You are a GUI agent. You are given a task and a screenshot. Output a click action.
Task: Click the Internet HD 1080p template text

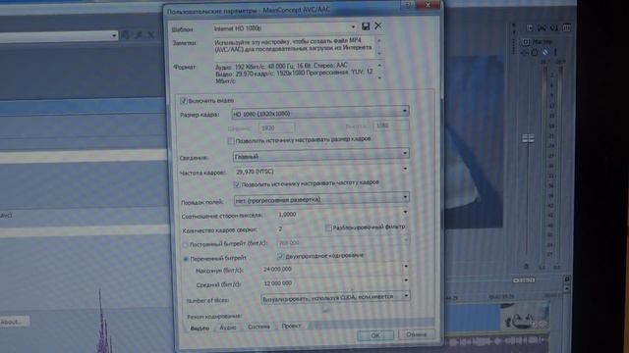click(x=238, y=28)
